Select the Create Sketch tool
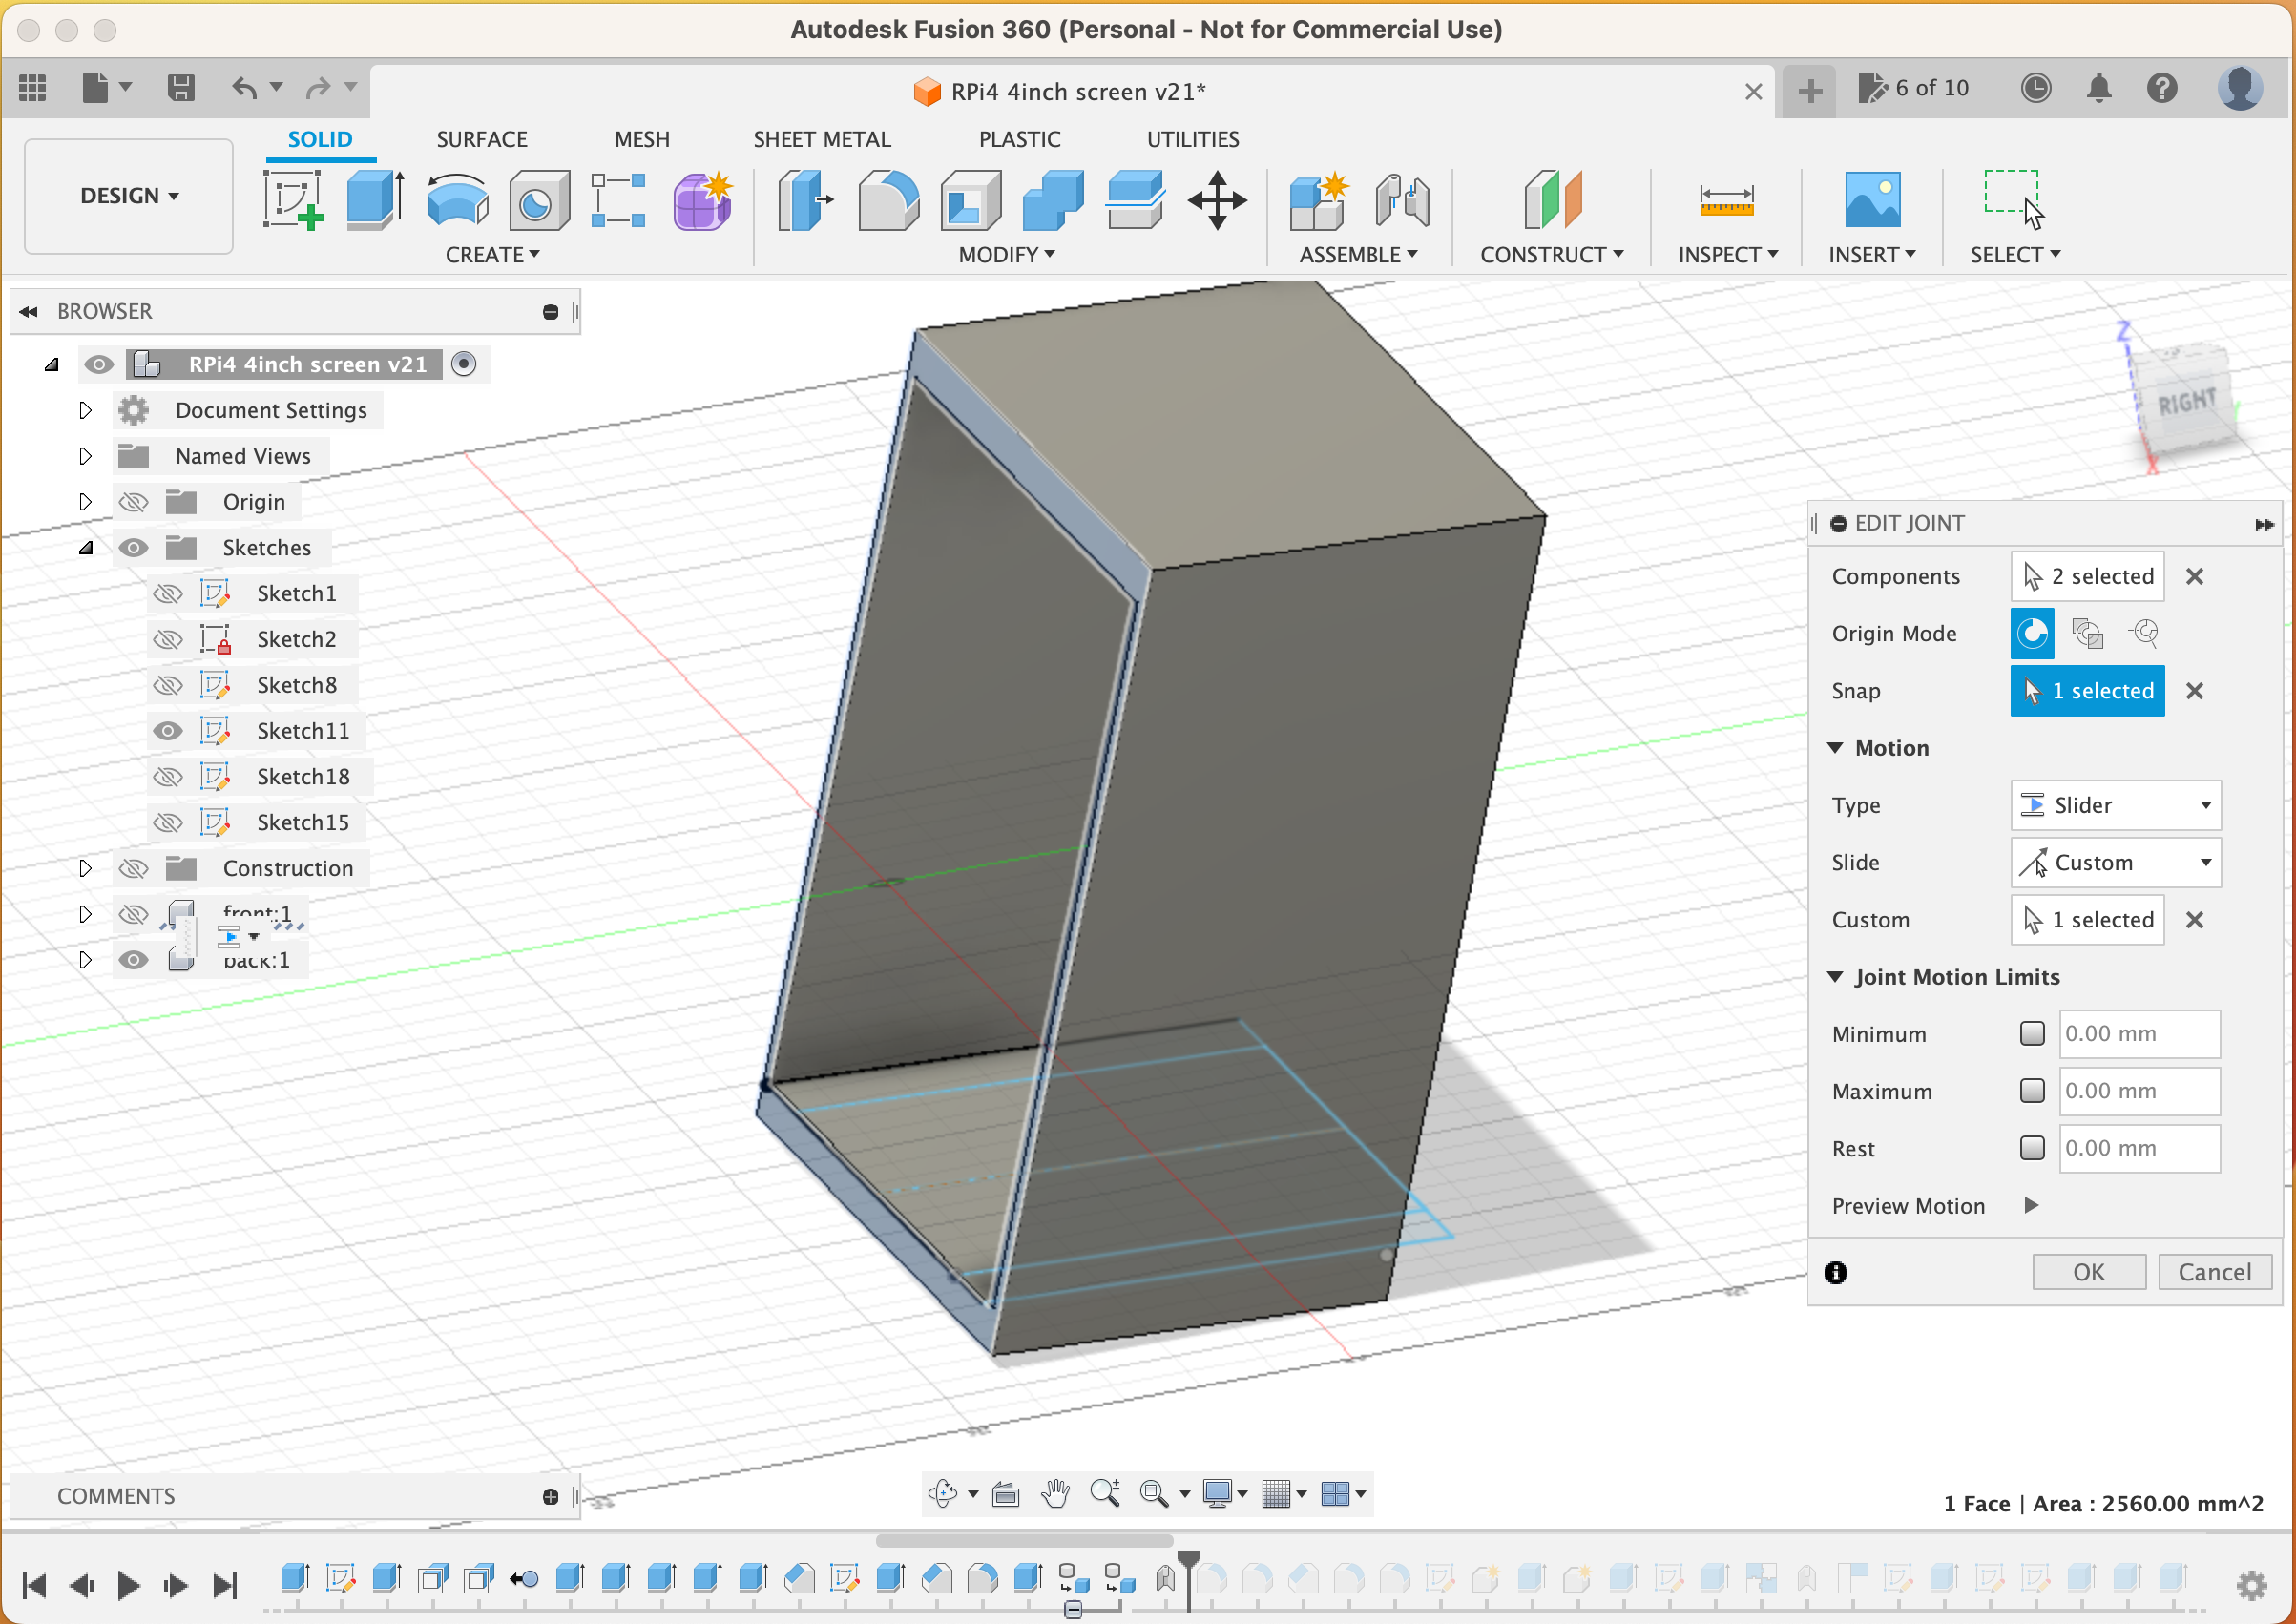The image size is (2296, 1624). point(293,198)
